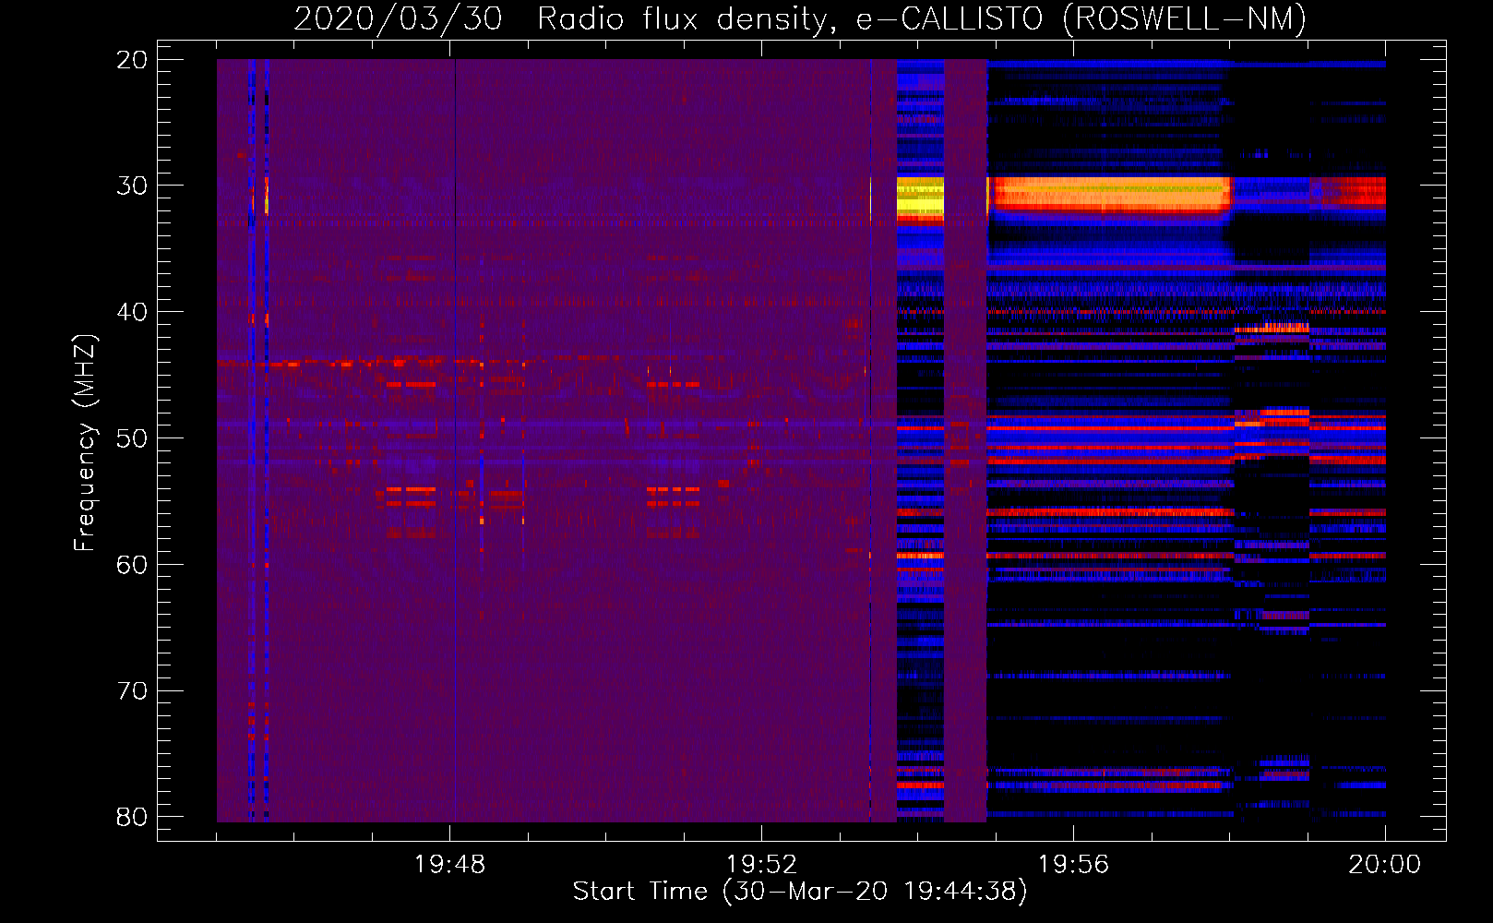Click the 60 MHz frequency tick label
This screenshot has width=1493, height=923.
point(132,565)
